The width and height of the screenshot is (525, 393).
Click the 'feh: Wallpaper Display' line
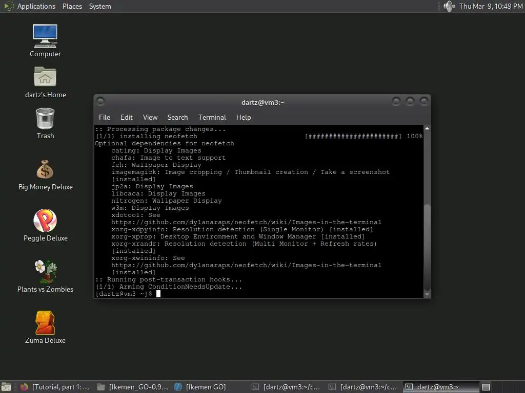[156, 165]
